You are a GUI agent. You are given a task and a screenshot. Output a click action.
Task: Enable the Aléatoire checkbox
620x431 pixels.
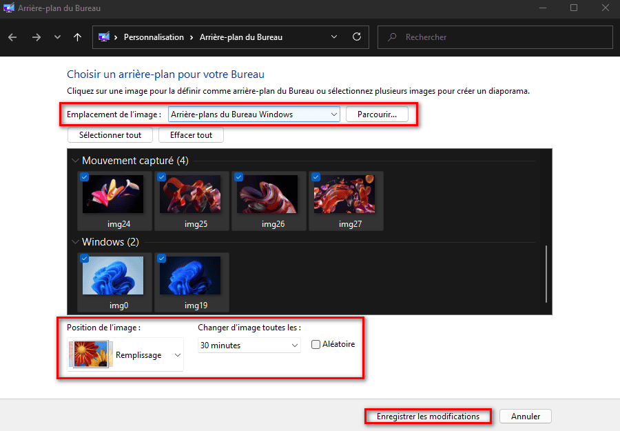316,344
